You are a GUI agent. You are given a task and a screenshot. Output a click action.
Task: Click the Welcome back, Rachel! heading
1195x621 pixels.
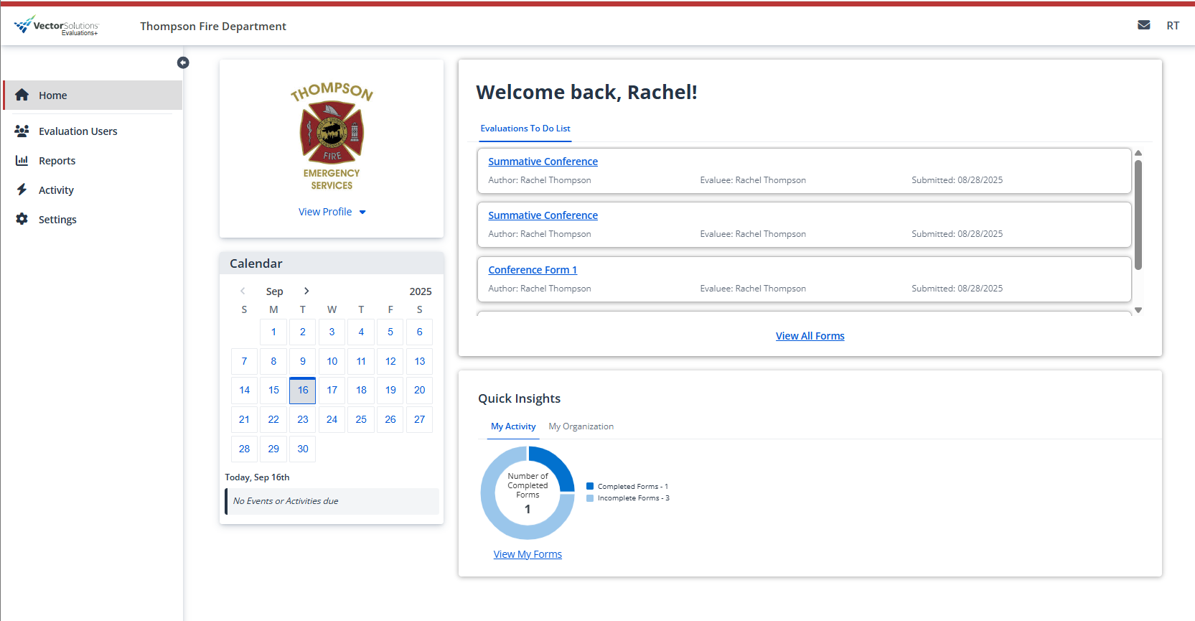586,92
